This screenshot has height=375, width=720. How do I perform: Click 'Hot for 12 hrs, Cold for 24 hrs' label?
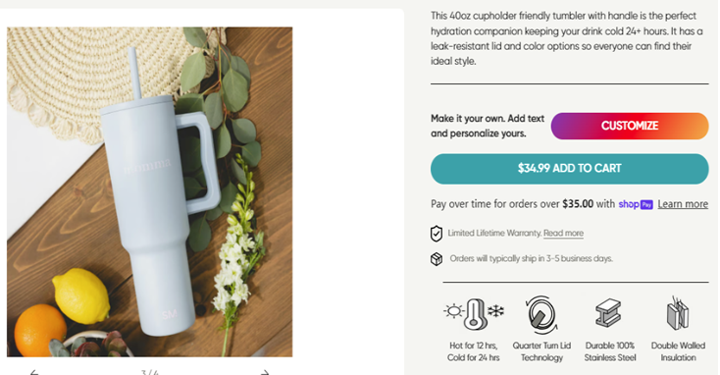pos(474,351)
